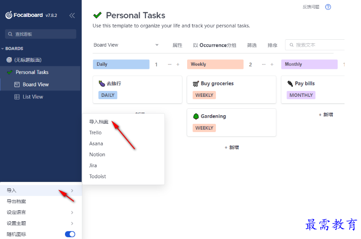This screenshot has height=239, width=361.
Task: Select Jira import option
Action: click(x=93, y=165)
